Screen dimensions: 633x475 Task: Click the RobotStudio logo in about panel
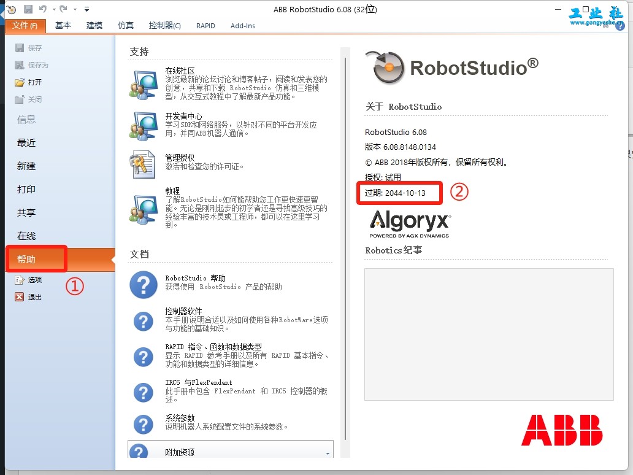pos(451,67)
